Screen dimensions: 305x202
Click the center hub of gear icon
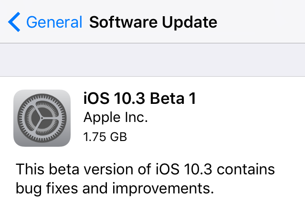click(42, 118)
